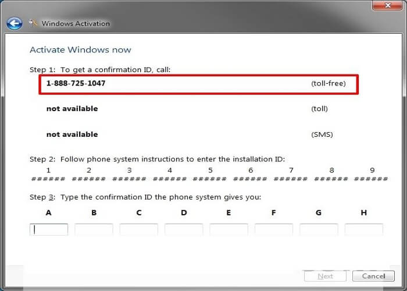Click 'not available' beside the SMS label
Image resolution: width=407 pixels, height=291 pixels.
tap(72, 134)
